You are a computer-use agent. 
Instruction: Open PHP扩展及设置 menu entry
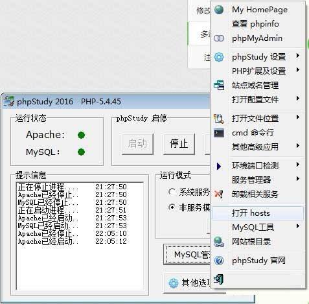click(x=258, y=71)
